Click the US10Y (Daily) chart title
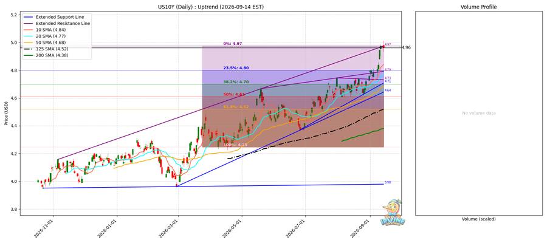Screen dimensions: 547x243 [x=210, y=7]
